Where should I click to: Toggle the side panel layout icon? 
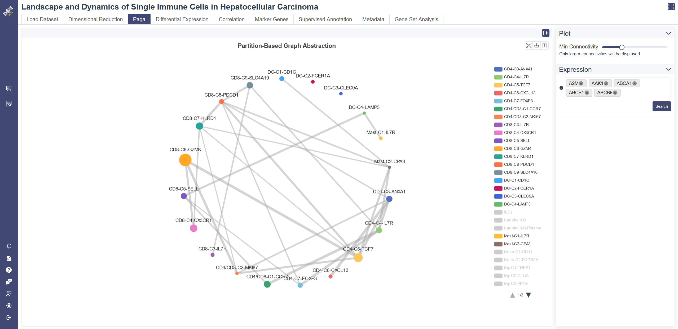click(x=545, y=33)
